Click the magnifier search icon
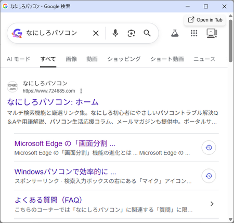Viewport: 234px width, 223px height. coord(147,33)
